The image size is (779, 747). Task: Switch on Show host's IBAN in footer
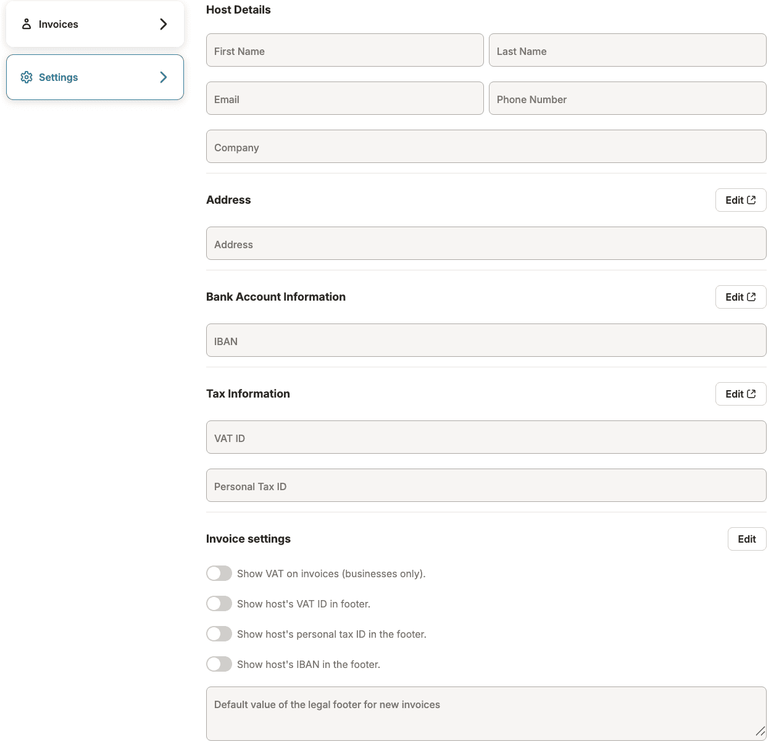tap(219, 664)
